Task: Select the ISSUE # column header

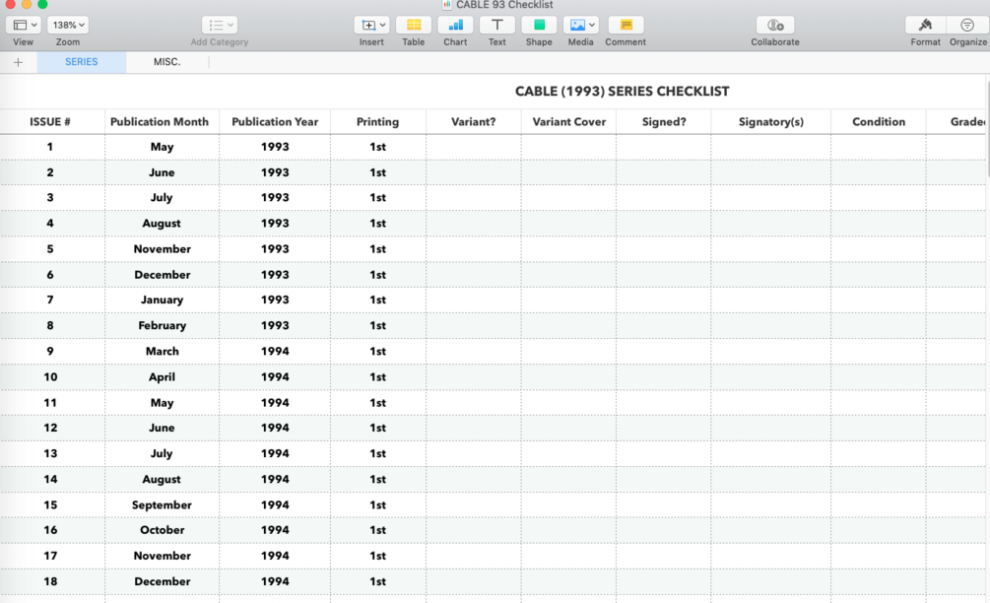Action: tap(50, 122)
